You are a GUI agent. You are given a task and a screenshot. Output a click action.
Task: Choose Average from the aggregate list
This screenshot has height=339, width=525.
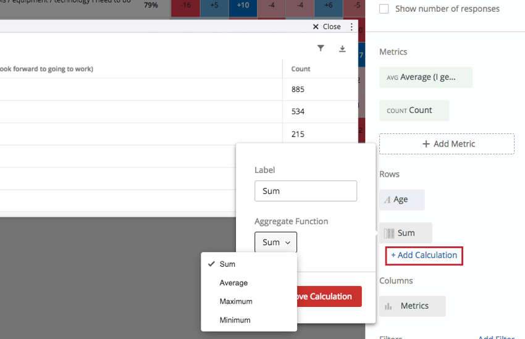tap(249, 283)
